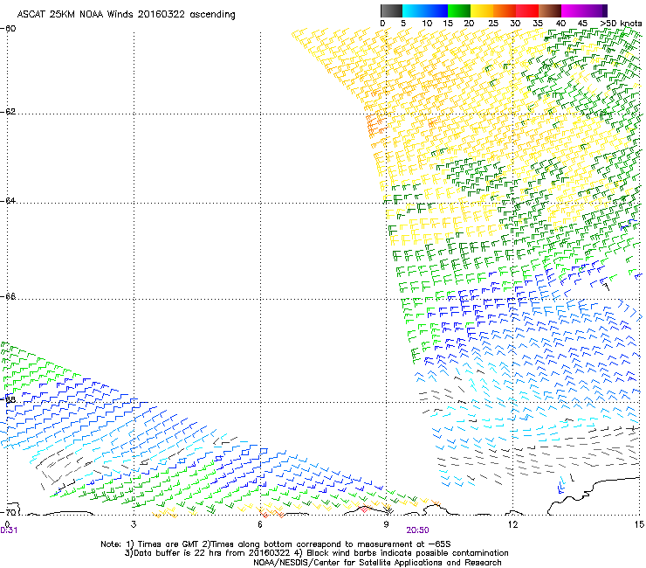Image resolution: width=646 pixels, height=568 pixels.
Task: Click the '30' legend scale label
Action: tap(515, 24)
